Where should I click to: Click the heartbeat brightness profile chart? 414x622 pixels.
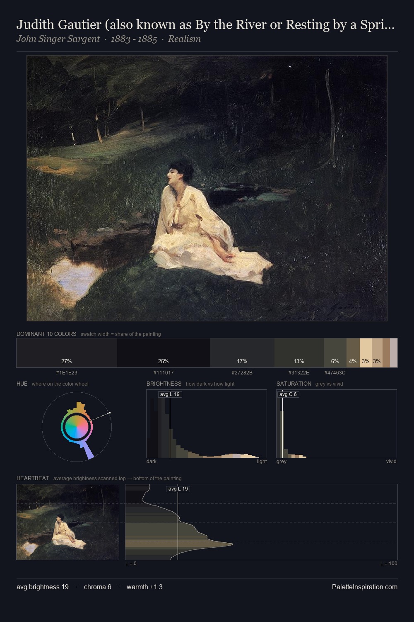(x=261, y=522)
